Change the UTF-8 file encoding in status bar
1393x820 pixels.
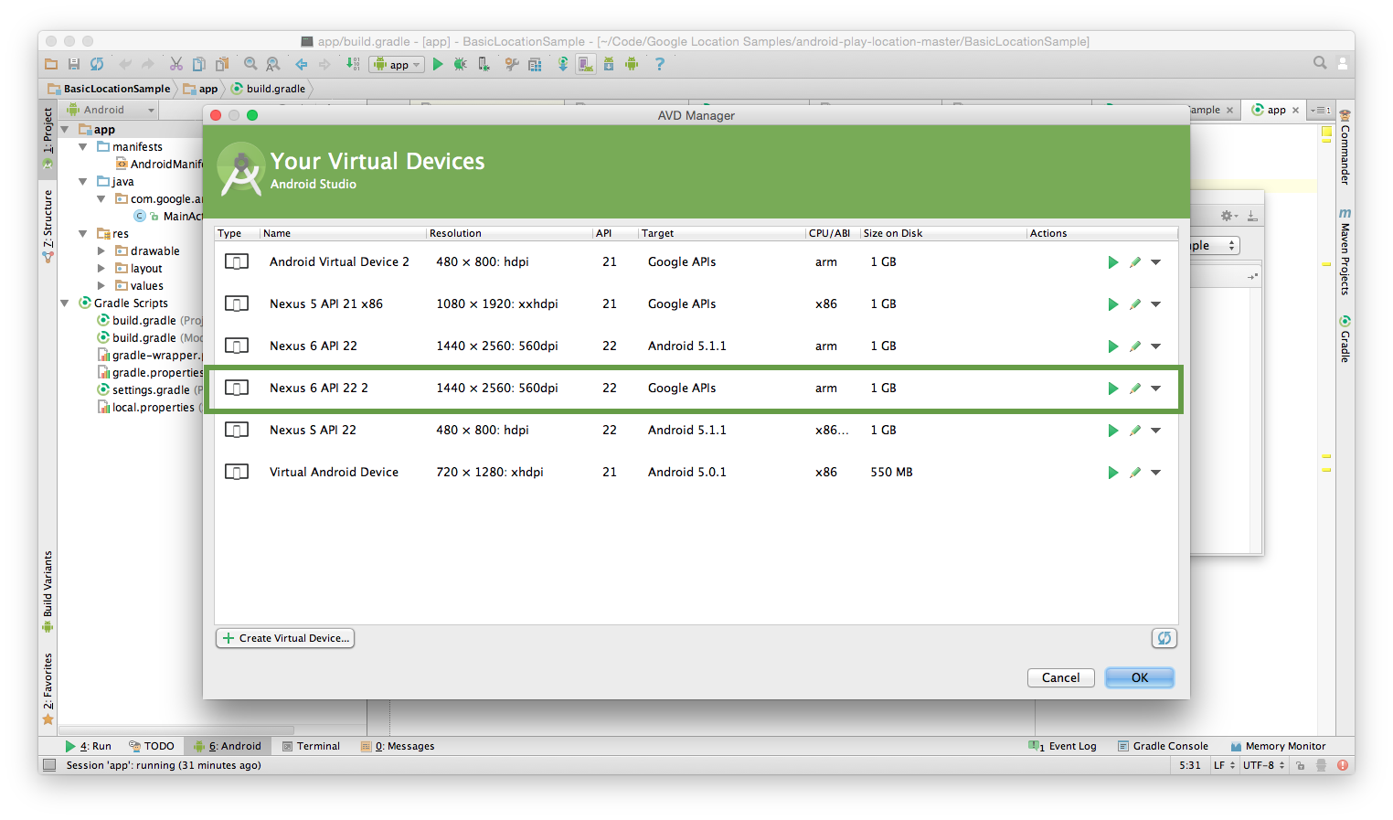coord(1263,765)
